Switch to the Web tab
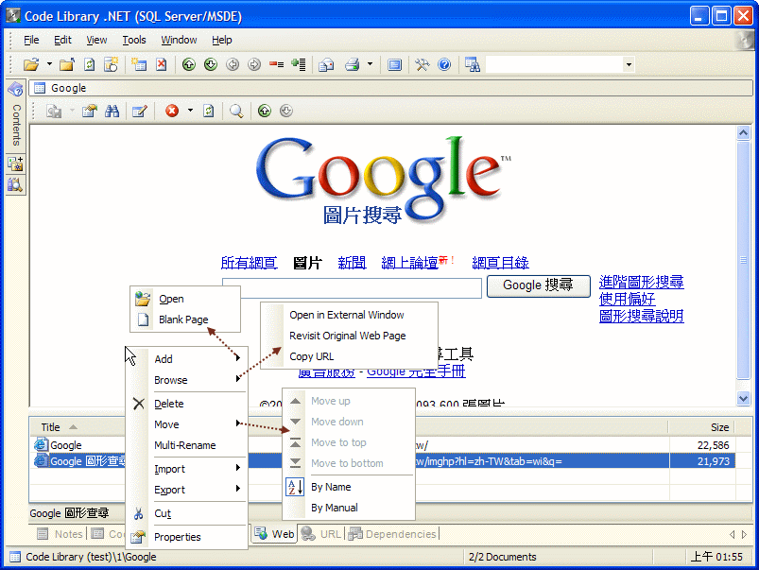This screenshot has height=570, width=759. [274, 534]
